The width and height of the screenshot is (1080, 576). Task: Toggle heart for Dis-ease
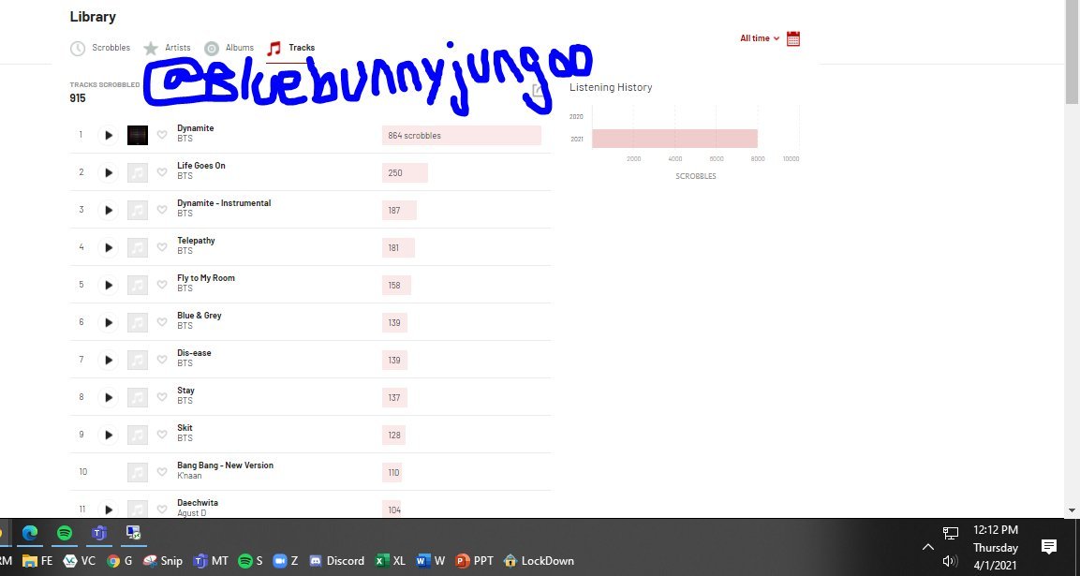(x=162, y=359)
